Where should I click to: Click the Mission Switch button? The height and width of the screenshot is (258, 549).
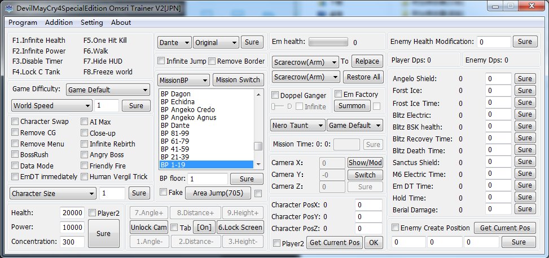pyautogui.click(x=238, y=80)
